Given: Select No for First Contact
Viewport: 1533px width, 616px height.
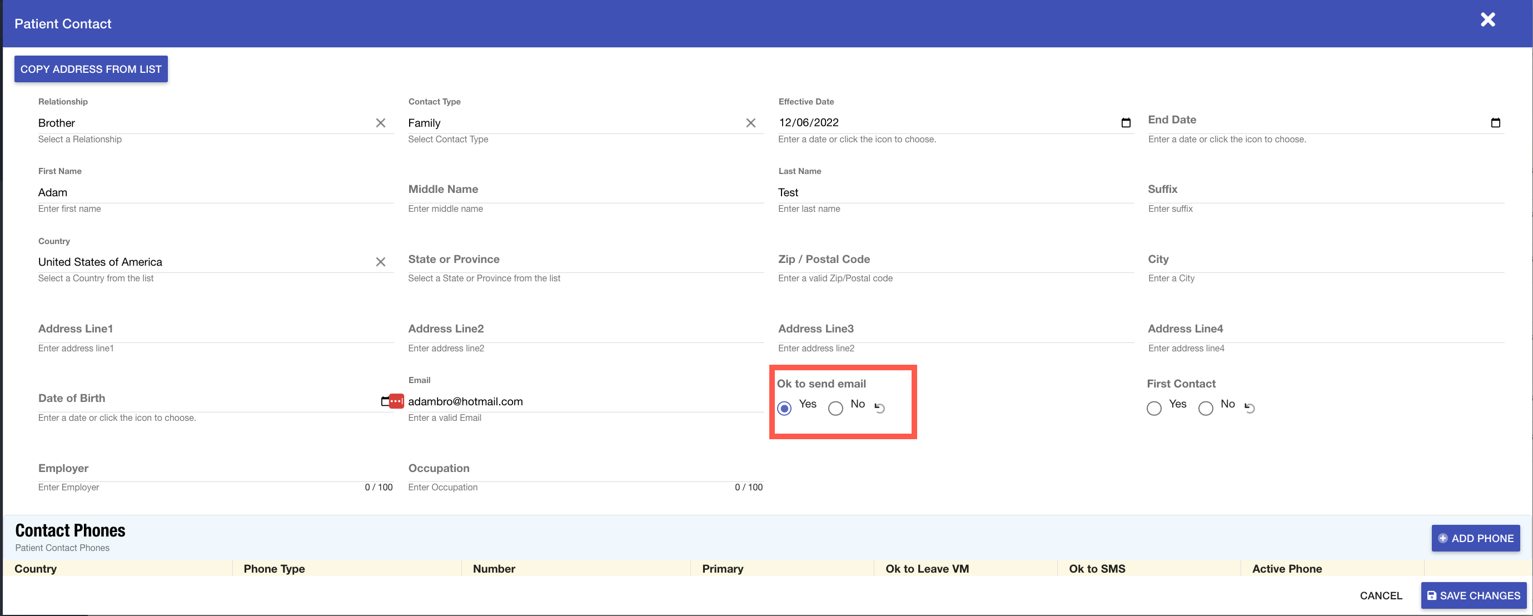Looking at the screenshot, I should 1206,408.
